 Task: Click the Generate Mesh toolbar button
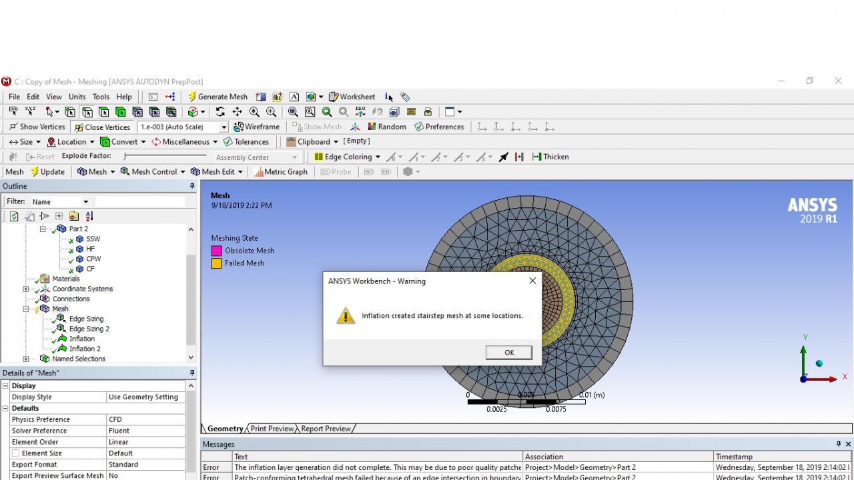click(x=218, y=97)
